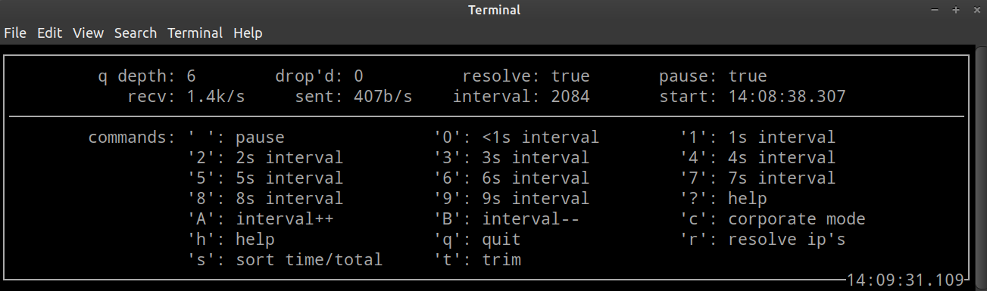Open the File menu
Screen dimensions: 987x291
coord(15,33)
